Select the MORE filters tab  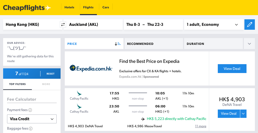(x=46, y=84)
